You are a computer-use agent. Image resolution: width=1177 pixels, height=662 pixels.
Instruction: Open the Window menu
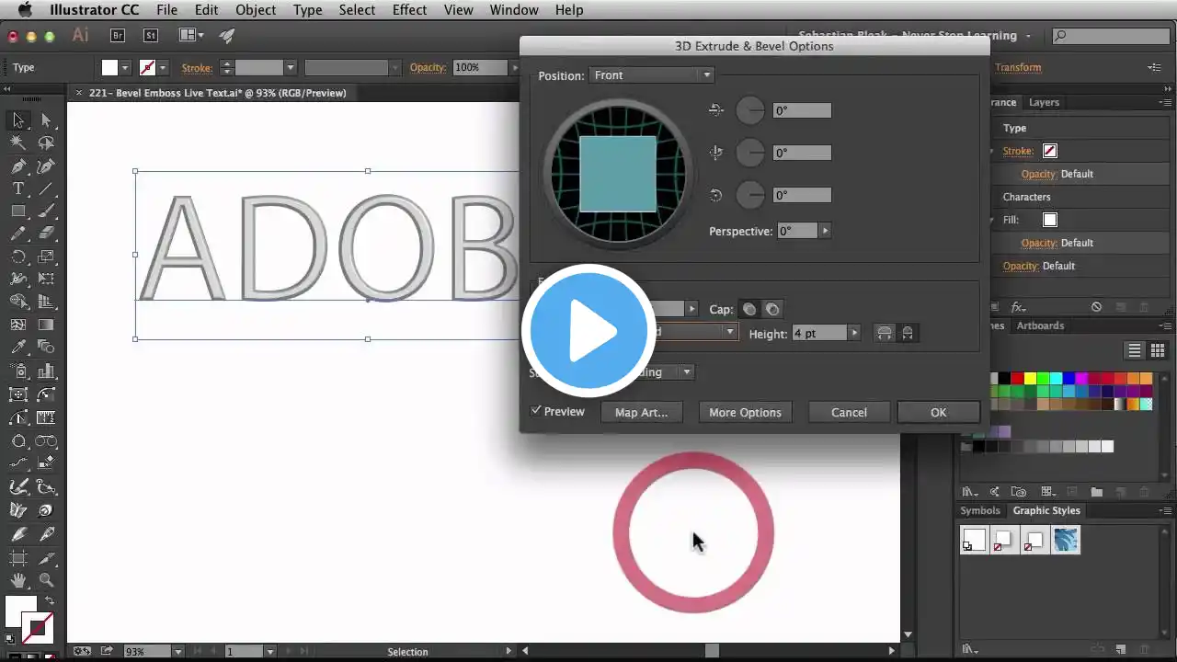coord(514,10)
